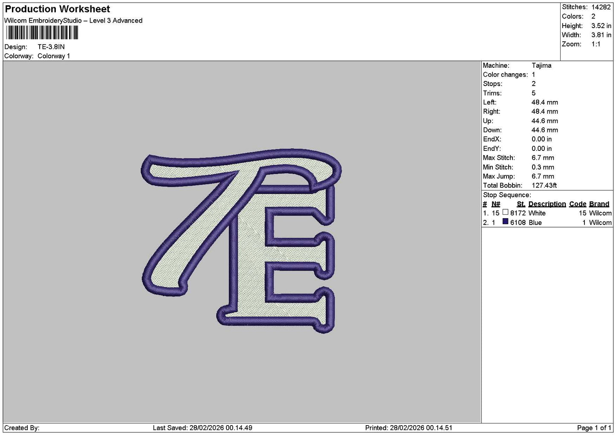Click the Created By label

(x=22, y=428)
